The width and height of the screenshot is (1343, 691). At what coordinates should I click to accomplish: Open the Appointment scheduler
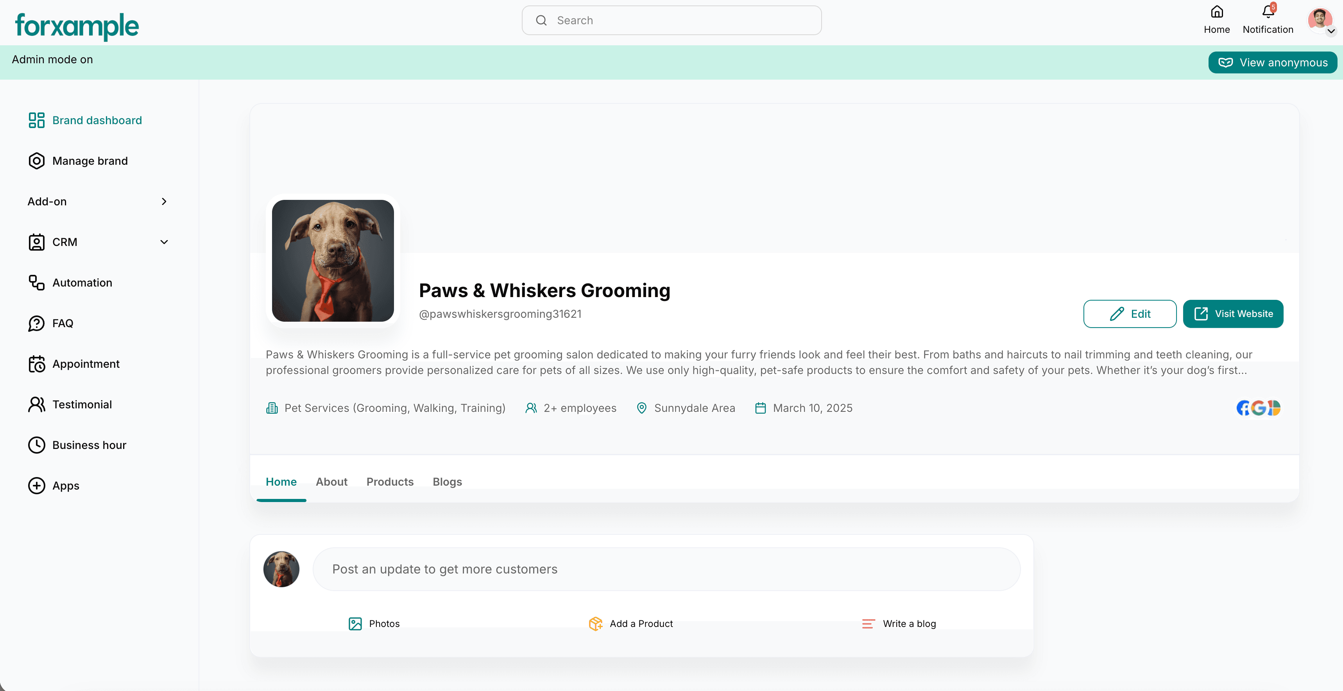pyautogui.click(x=86, y=363)
